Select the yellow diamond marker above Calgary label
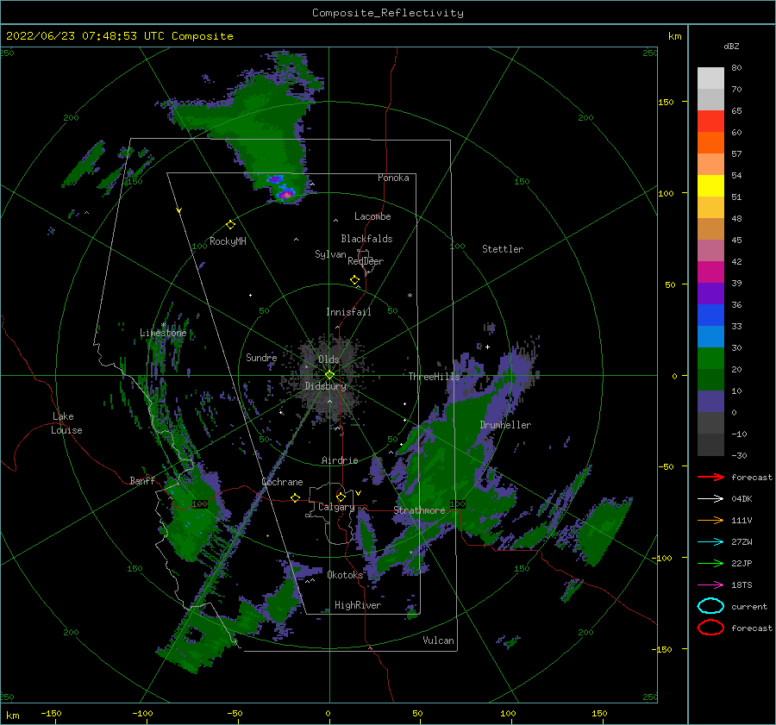This screenshot has height=725, width=776. 341,497
